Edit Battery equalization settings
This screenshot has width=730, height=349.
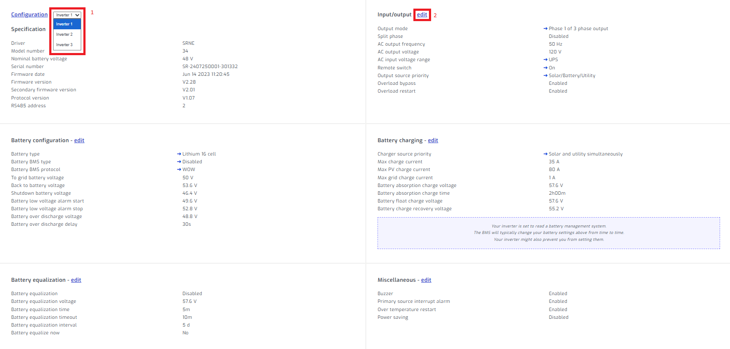tap(76, 280)
